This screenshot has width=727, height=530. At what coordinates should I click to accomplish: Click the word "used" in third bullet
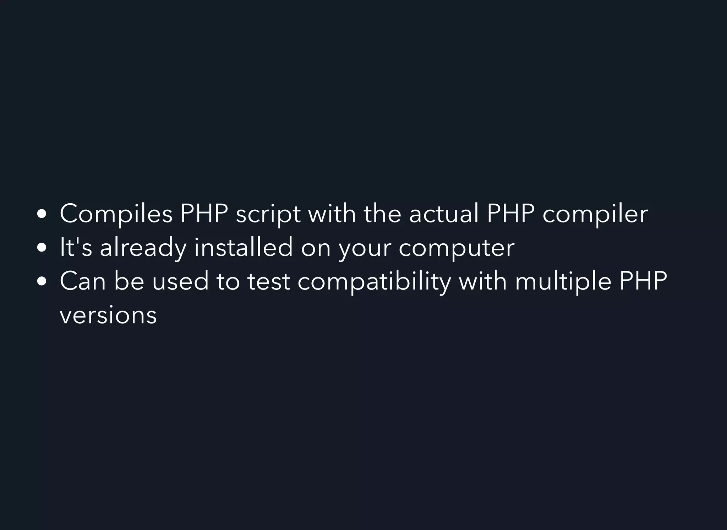[180, 281]
